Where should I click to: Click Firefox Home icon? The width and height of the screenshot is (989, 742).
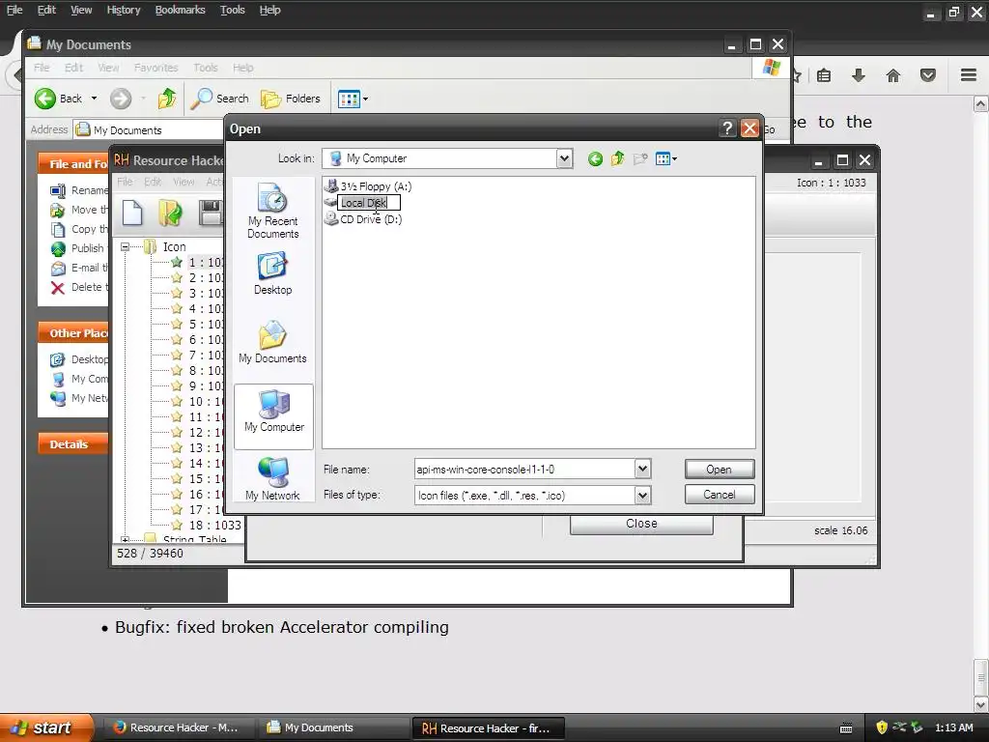(x=893, y=75)
